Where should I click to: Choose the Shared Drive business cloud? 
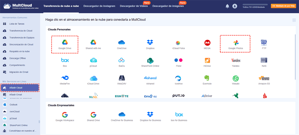pyautogui.click(x=93, y=115)
